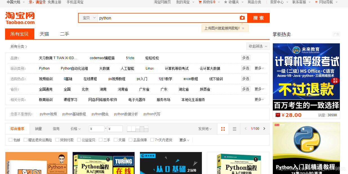Open the 联系客服 dropdown

(301, 2)
